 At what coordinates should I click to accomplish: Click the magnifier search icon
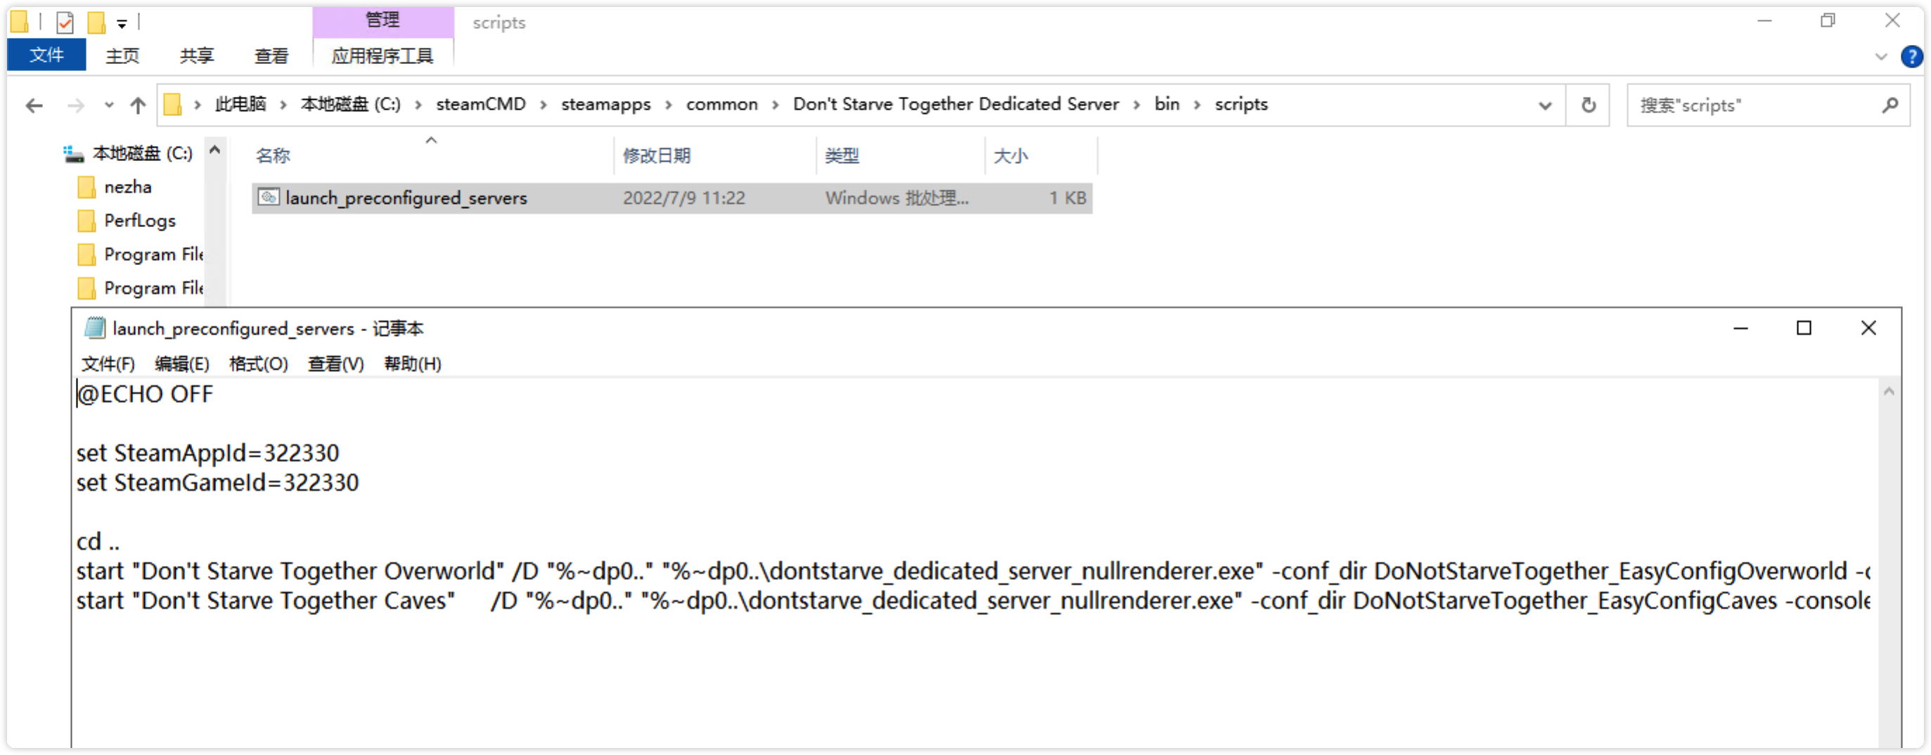1890,105
